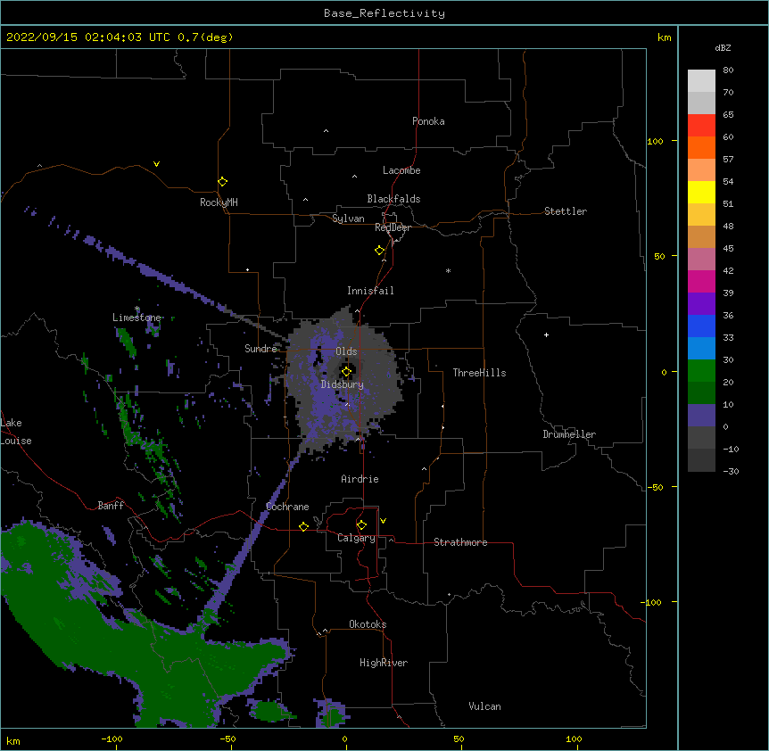Click the Ponoka city label
769x751 pixels.
click(x=428, y=121)
